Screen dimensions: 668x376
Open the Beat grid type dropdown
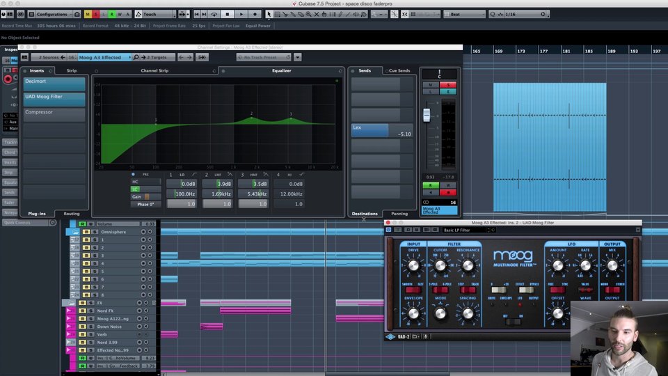point(464,14)
